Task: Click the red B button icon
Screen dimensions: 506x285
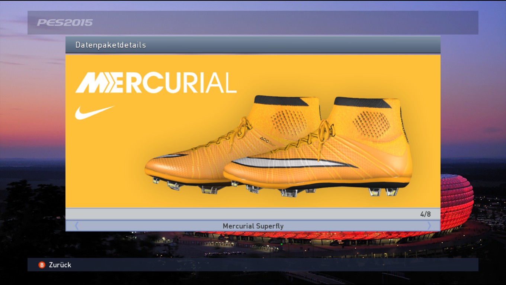Action: pyautogui.click(x=42, y=265)
